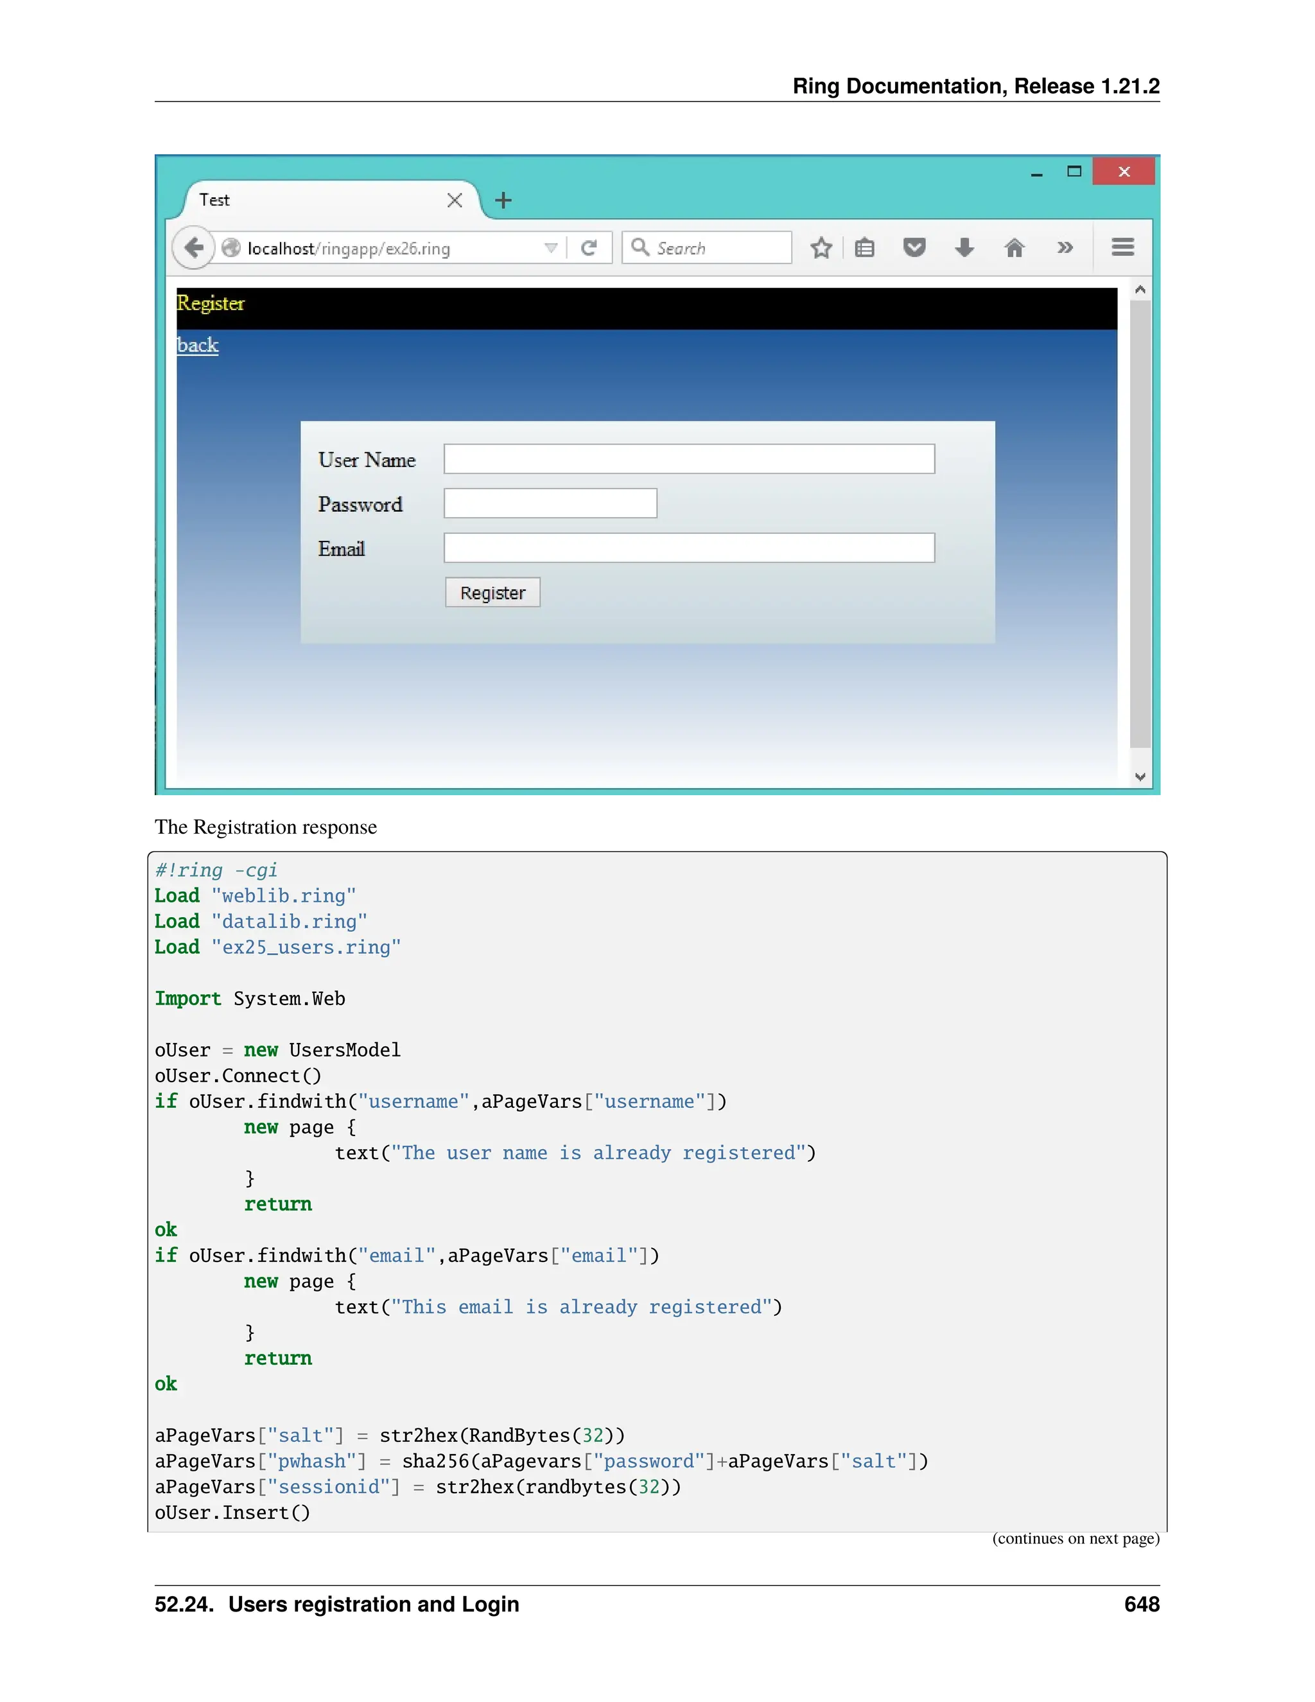The height and width of the screenshot is (1702, 1315).
Task: Reload the page with refresh icon
Action: point(589,248)
